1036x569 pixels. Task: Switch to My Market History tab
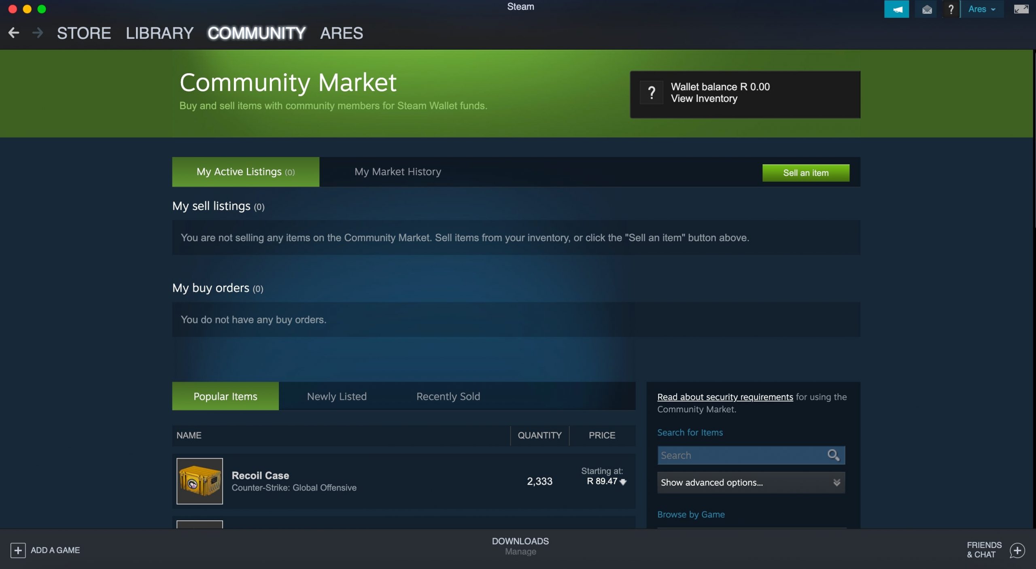pos(398,172)
